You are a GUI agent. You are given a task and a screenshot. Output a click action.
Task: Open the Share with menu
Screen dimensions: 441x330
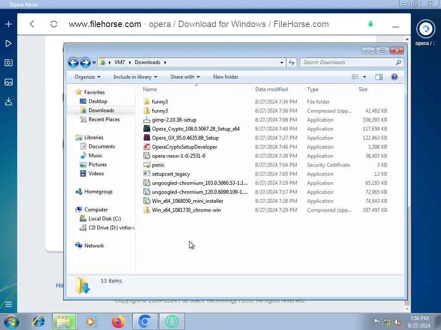point(185,77)
